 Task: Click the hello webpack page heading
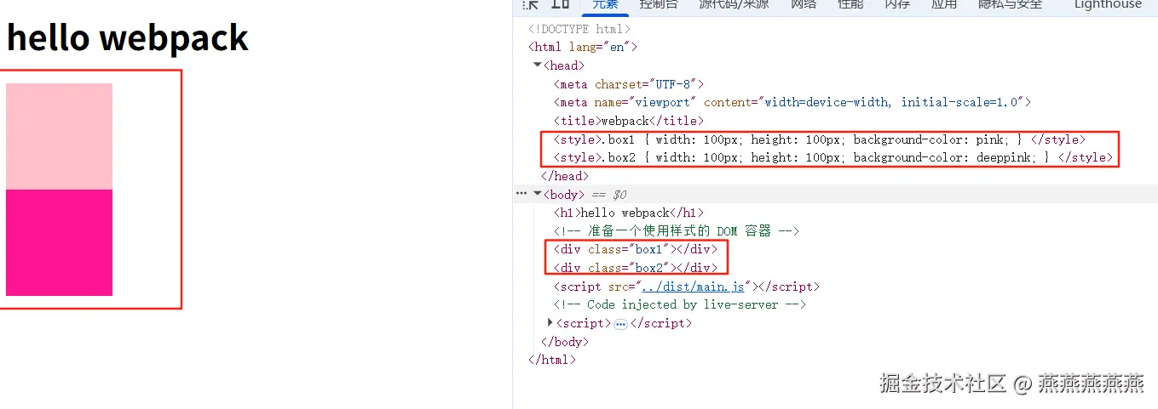coord(128,37)
